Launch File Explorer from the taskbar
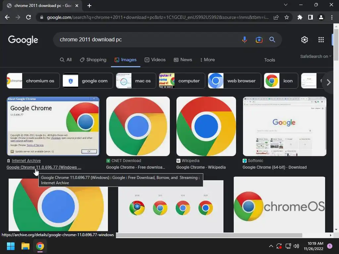The height and width of the screenshot is (254, 339). point(25,246)
